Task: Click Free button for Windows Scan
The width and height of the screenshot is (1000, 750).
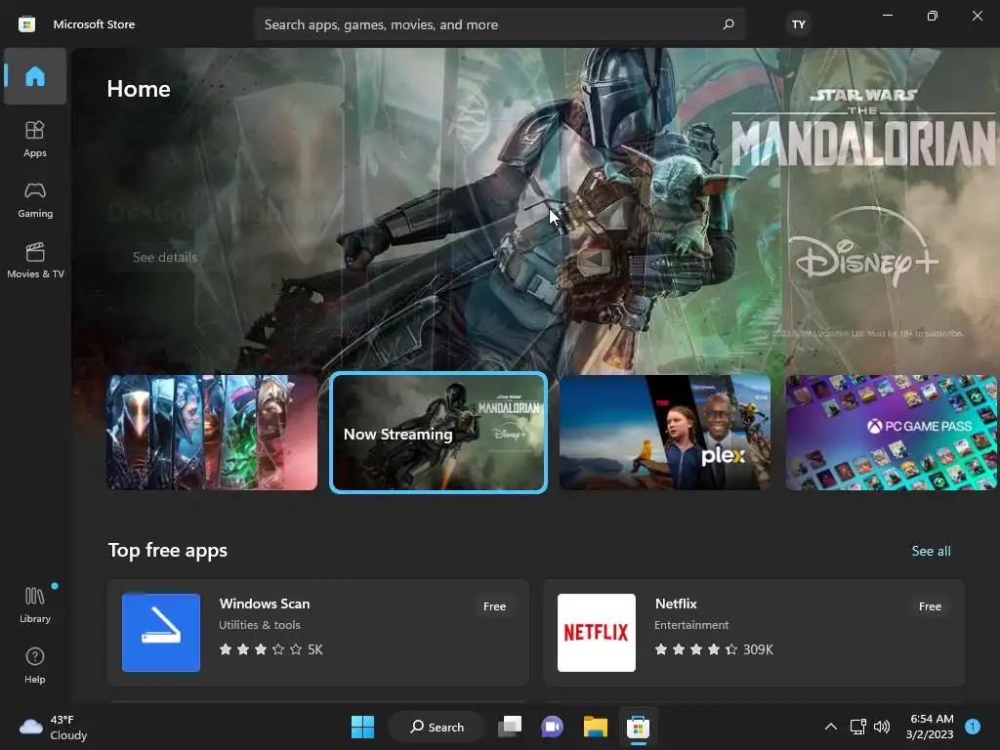Action: pos(494,606)
